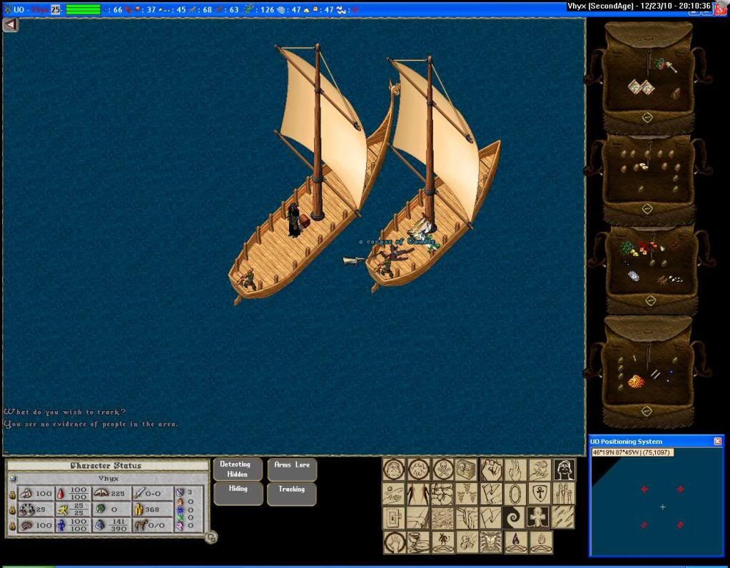Select the two map scrolls in top backpack
The width and height of the screenshot is (730, 568).
point(641,86)
